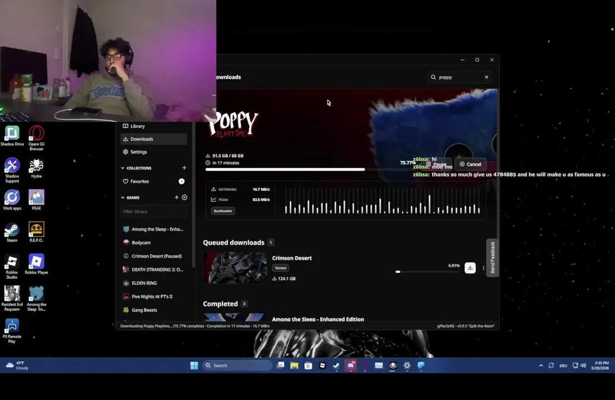This screenshot has height=400, width=615.
Task: Open the Send Feedback side tab
Action: (x=493, y=257)
